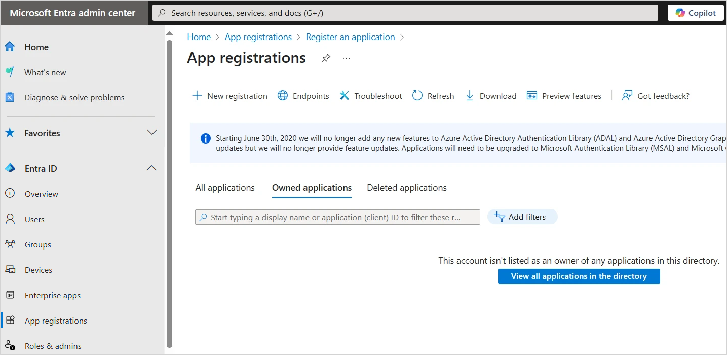The width and height of the screenshot is (727, 355).
Task: Open Endpoints from the toolbar
Action: coord(303,96)
